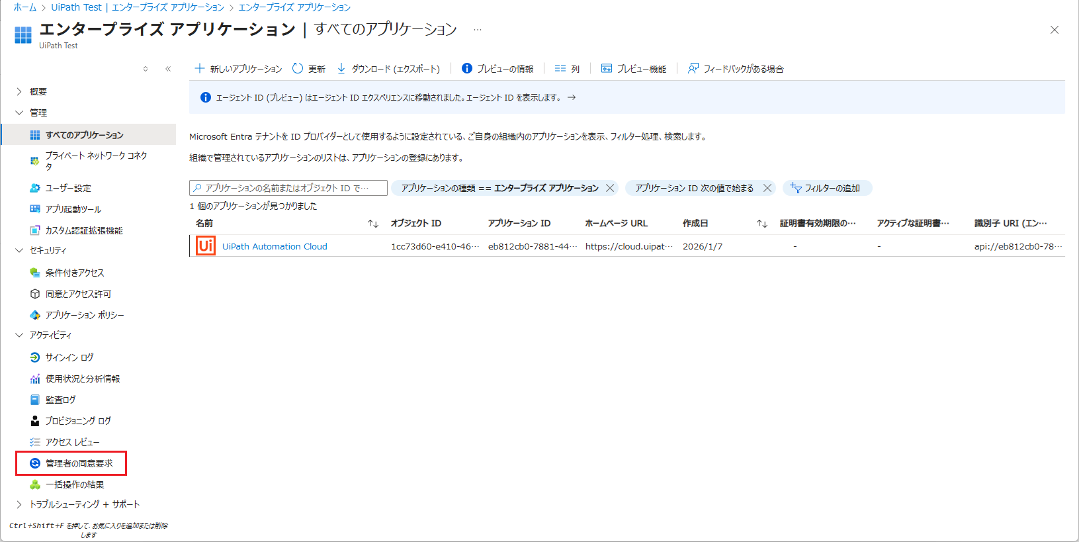1079x542 pixels.
Task: Open the アプリケーション ID 次の値で始まる filter
Action: coord(694,188)
